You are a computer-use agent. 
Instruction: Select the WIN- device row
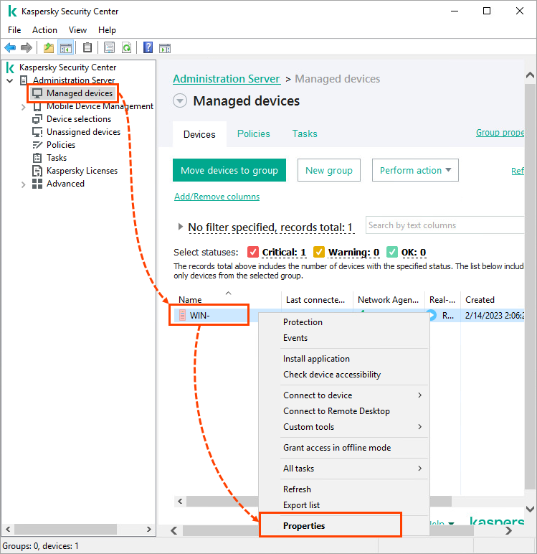[349, 315]
